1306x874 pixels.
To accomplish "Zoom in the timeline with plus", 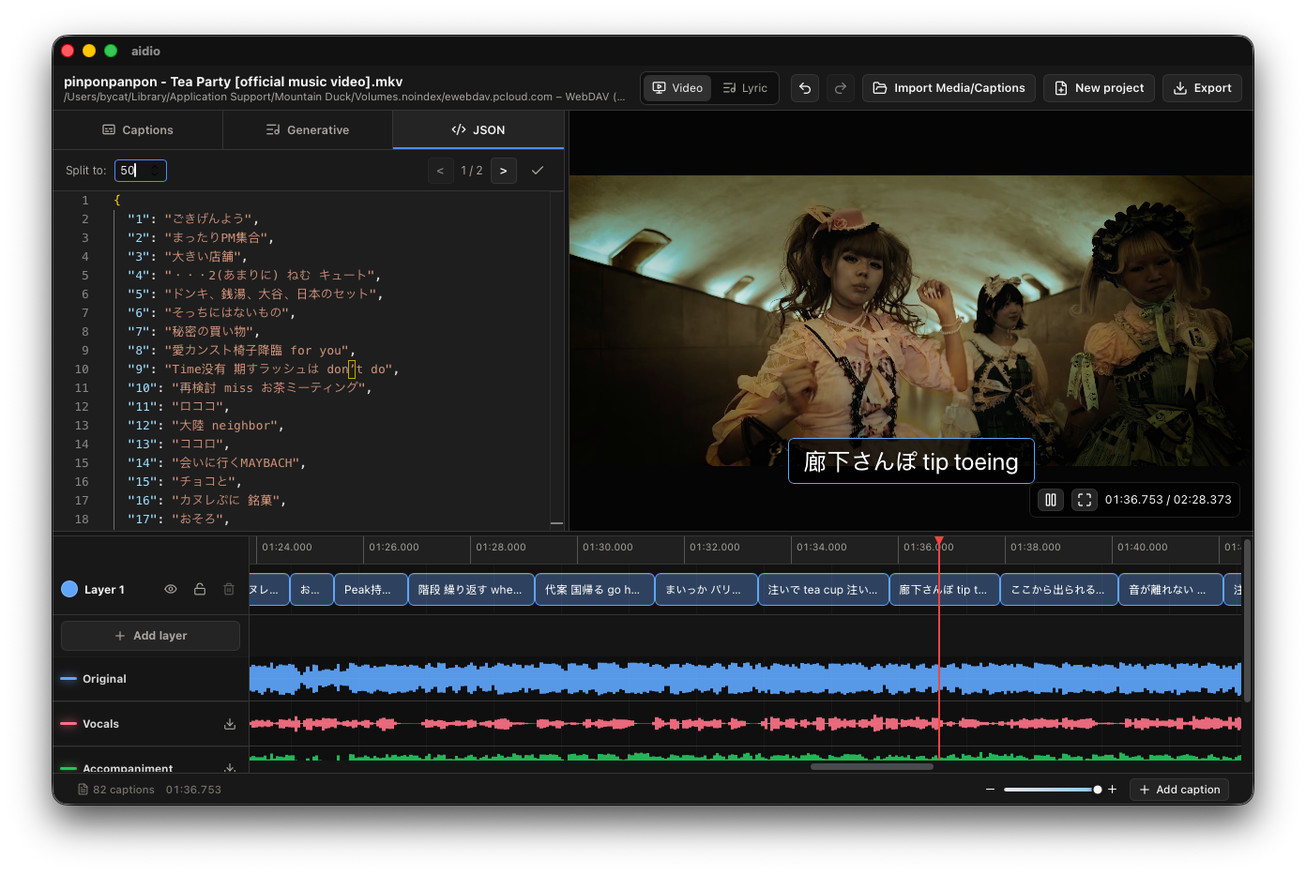I will click(1113, 790).
